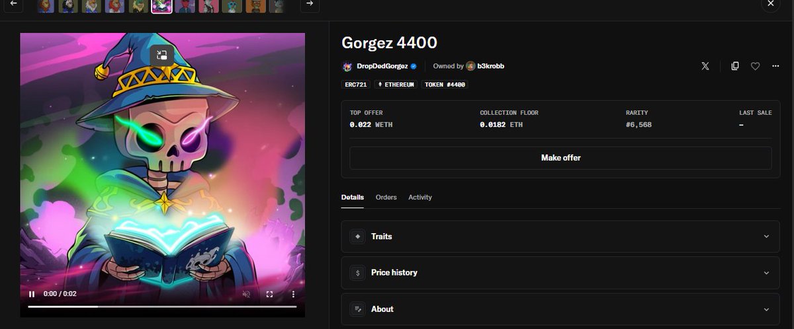
Task: Share Gorgez 4400 on X (Twitter)
Action: pyautogui.click(x=705, y=66)
